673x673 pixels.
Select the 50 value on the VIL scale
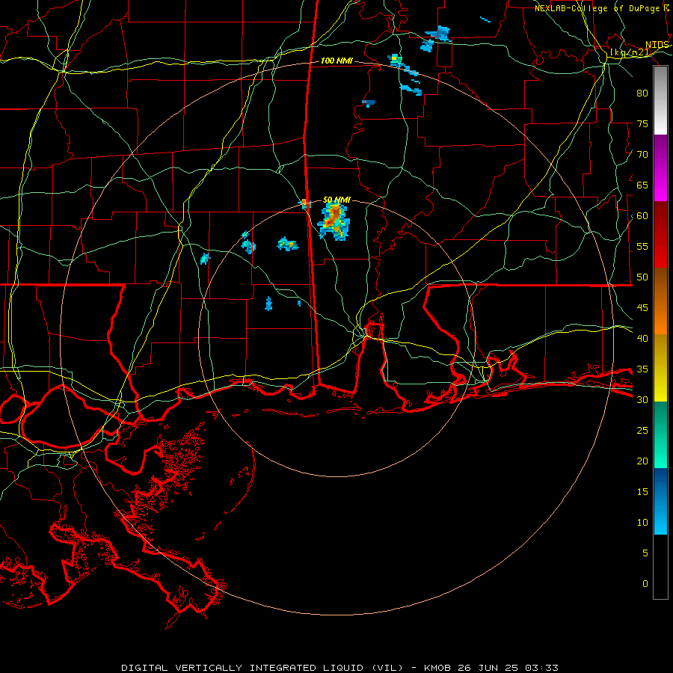point(642,277)
